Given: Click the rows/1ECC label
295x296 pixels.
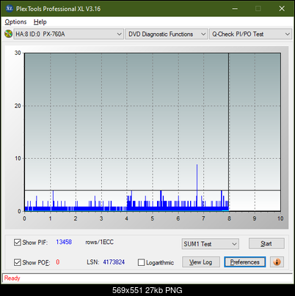Looking at the screenshot, I should 99,242.
